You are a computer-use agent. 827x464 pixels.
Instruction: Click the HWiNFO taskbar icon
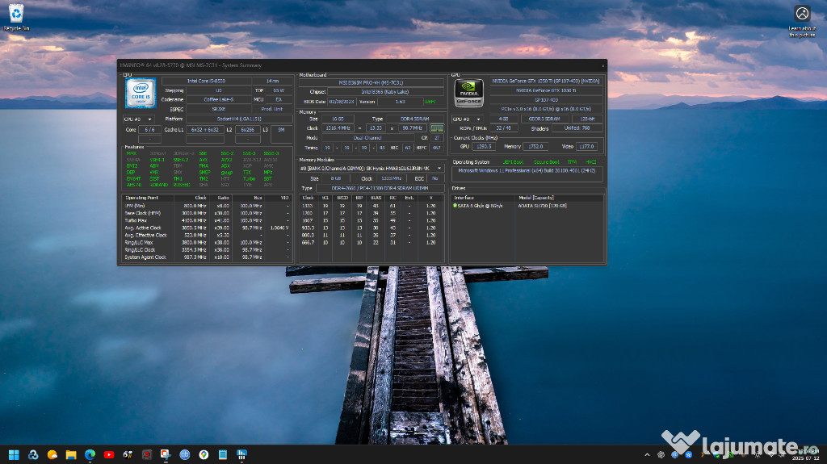point(241,454)
